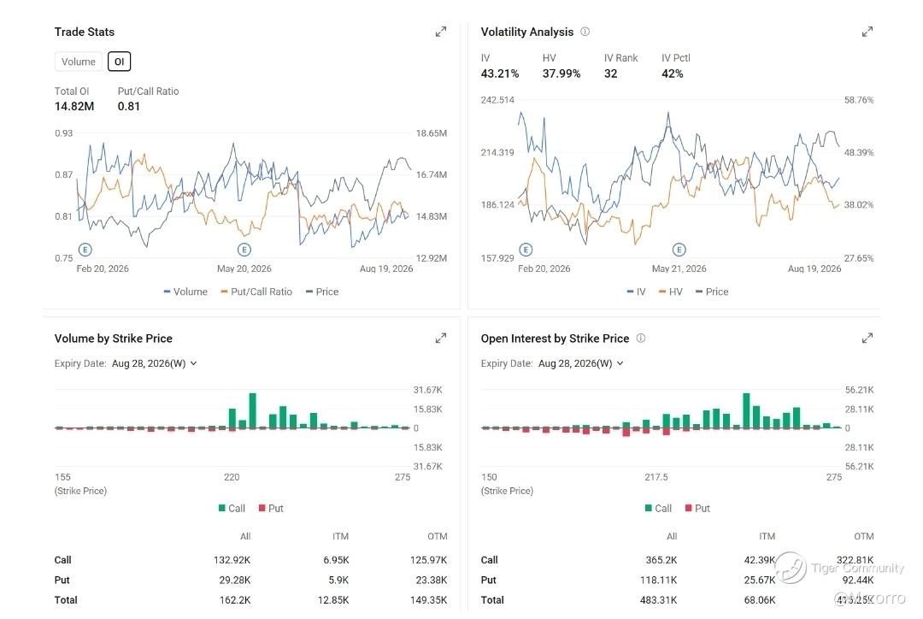Screen dimensions: 923x619
Task: Select the Put ITM volume 5.9K
Action: pos(338,581)
